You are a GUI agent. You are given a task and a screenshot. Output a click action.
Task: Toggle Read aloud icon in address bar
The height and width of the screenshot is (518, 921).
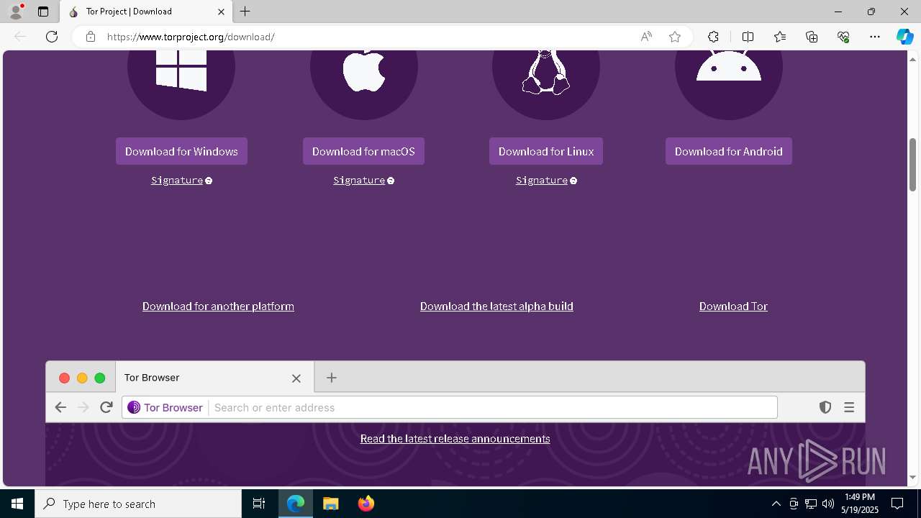646,37
